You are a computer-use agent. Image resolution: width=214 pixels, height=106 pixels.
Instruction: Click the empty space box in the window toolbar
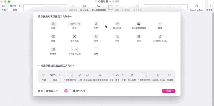[110, 7]
